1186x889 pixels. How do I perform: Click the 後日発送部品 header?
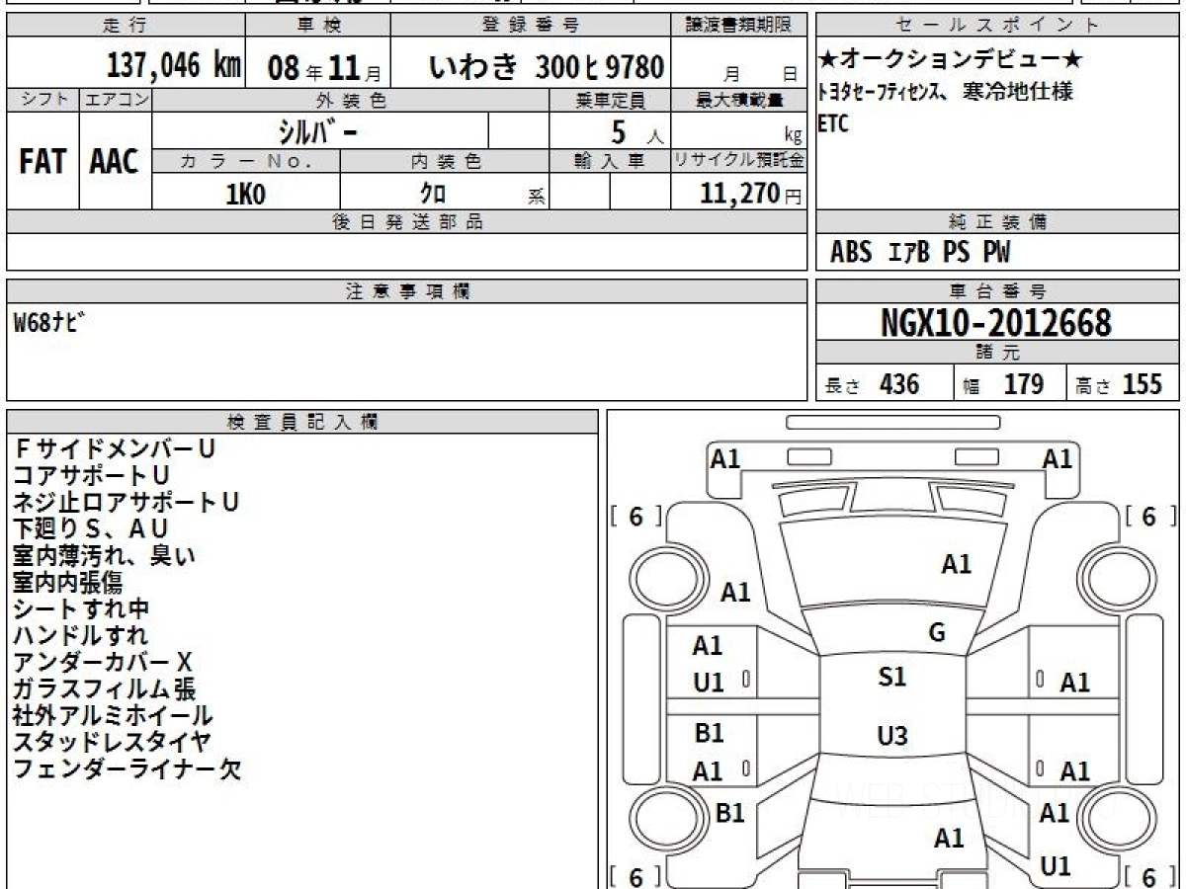407,222
